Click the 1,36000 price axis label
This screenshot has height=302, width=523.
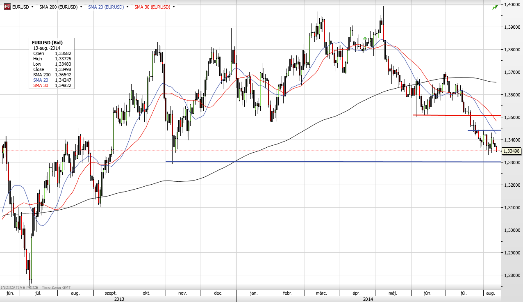(512, 95)
